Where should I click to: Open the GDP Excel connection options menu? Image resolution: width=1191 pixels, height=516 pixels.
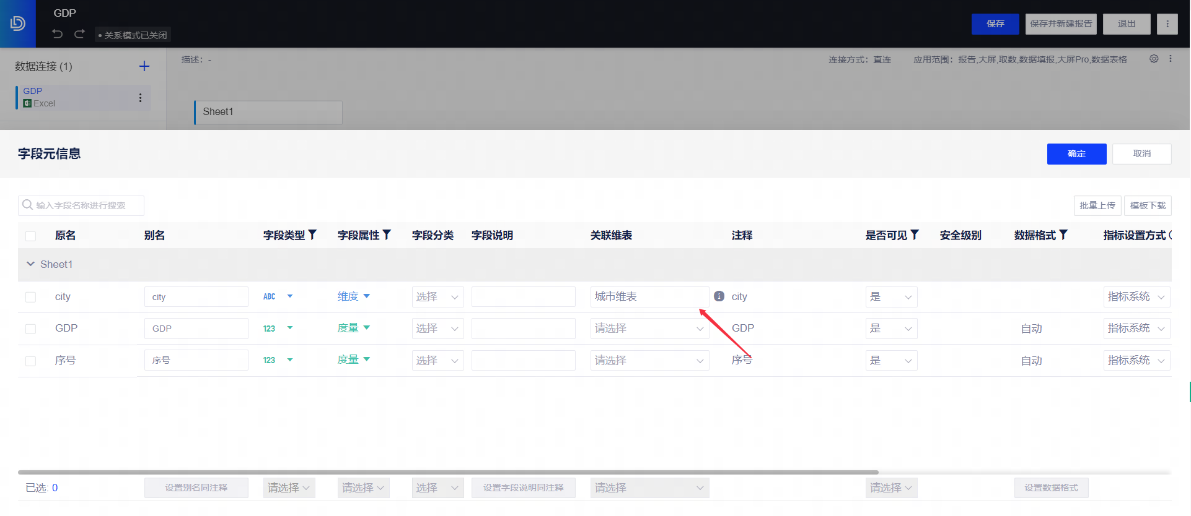point(141,98)
